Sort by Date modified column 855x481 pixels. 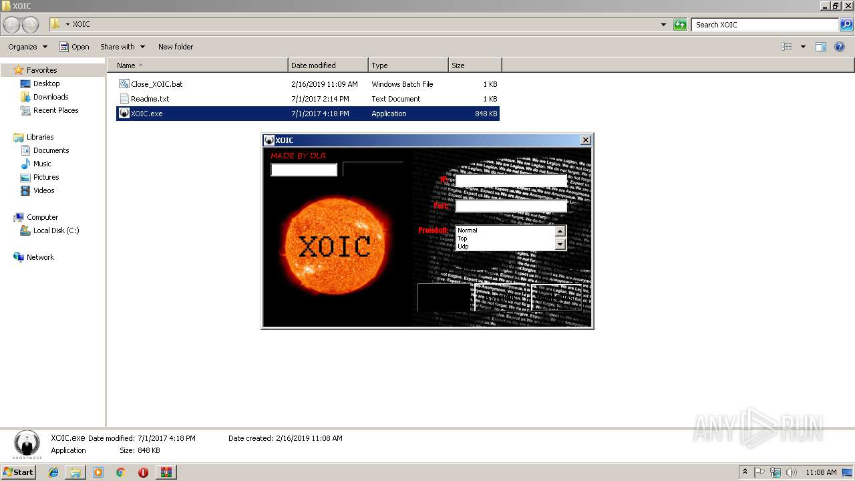coord(328,65)
